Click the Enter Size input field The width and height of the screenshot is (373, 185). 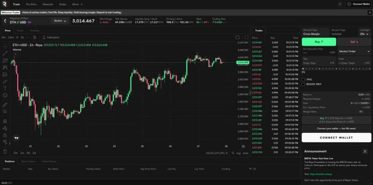tap(319, 61)
